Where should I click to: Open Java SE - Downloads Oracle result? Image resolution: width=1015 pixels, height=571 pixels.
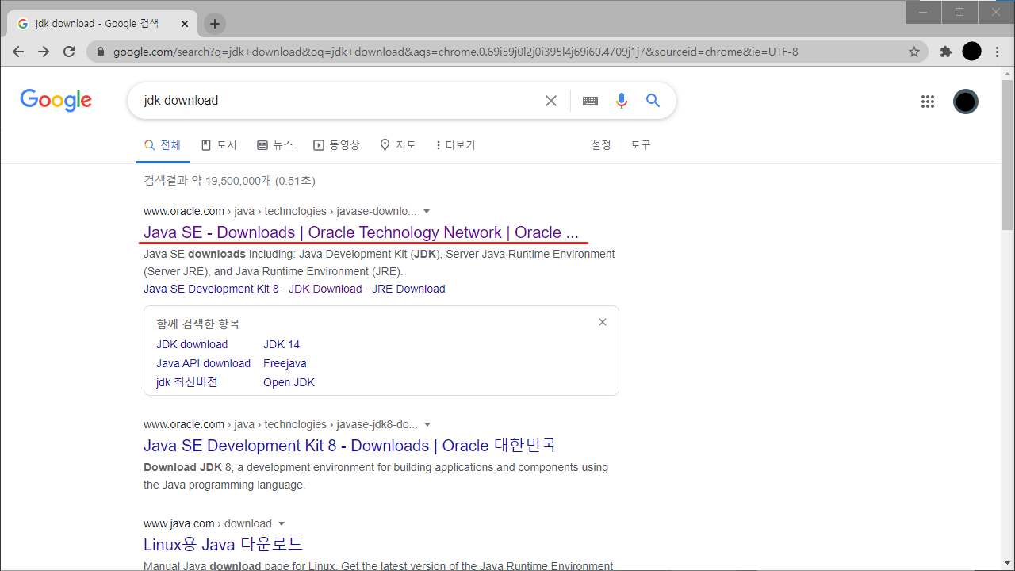pyautogui.click(x=362, y=232)
